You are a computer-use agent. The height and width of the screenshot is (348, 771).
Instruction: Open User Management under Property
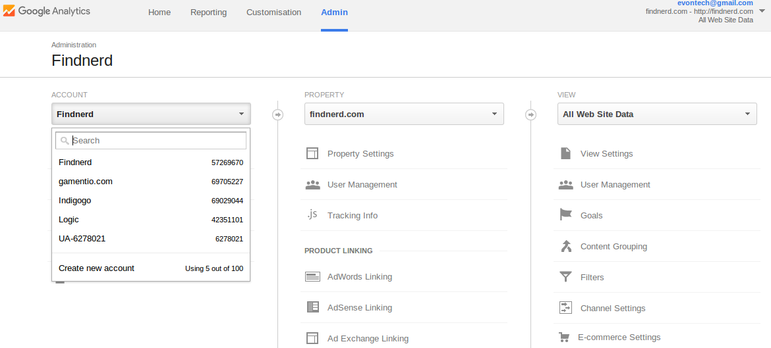click(x=362, y=185)
